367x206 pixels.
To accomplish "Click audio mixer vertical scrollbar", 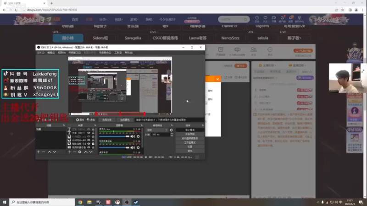I will (142, 138).
